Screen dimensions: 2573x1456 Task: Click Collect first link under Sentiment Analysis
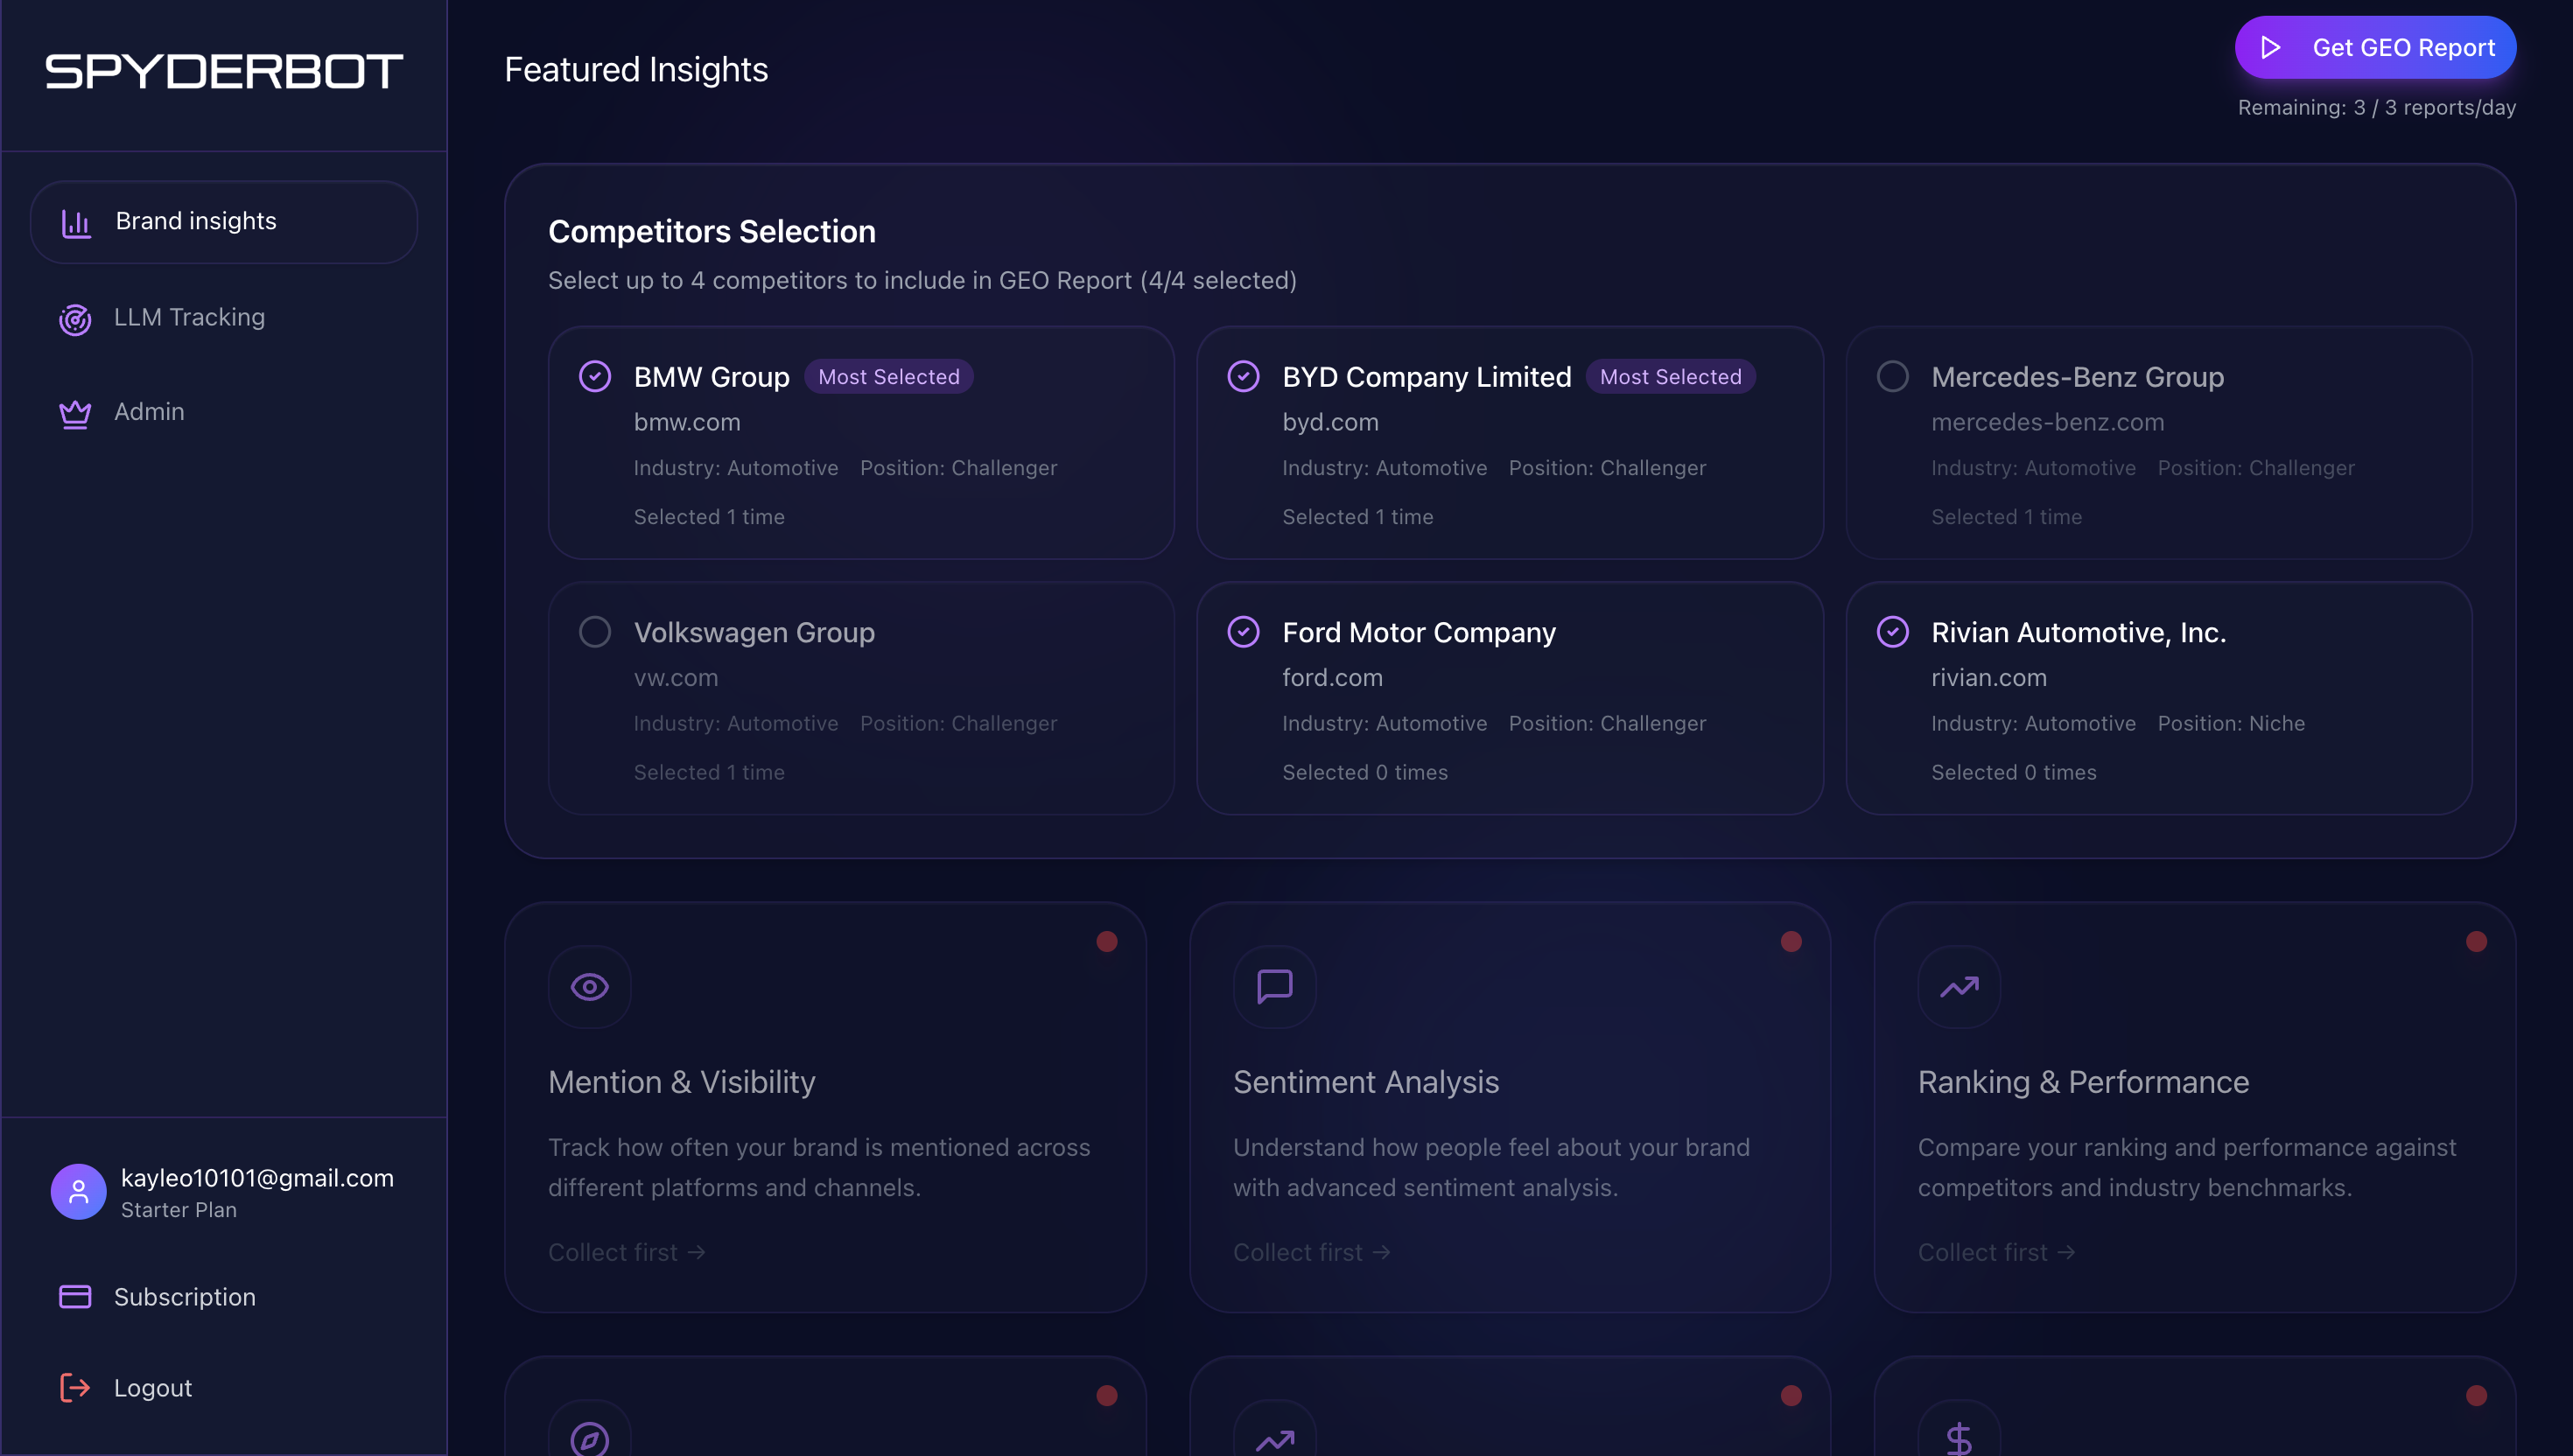tap(1311, 1252)
